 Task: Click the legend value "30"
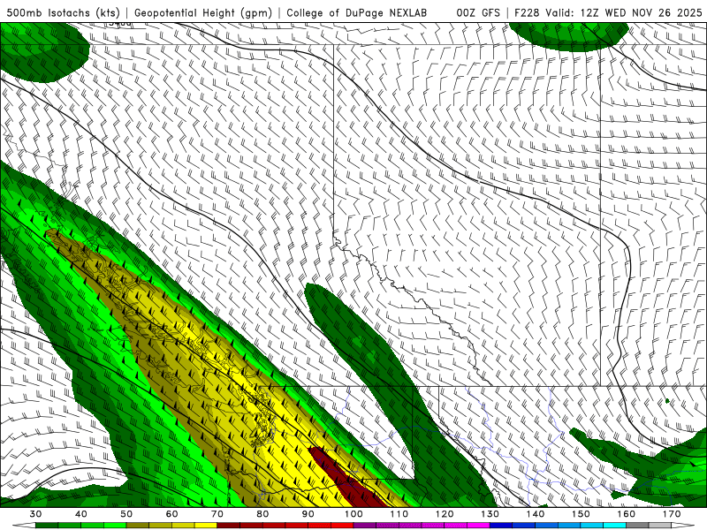pyautogui.click(x=35, y=514)
